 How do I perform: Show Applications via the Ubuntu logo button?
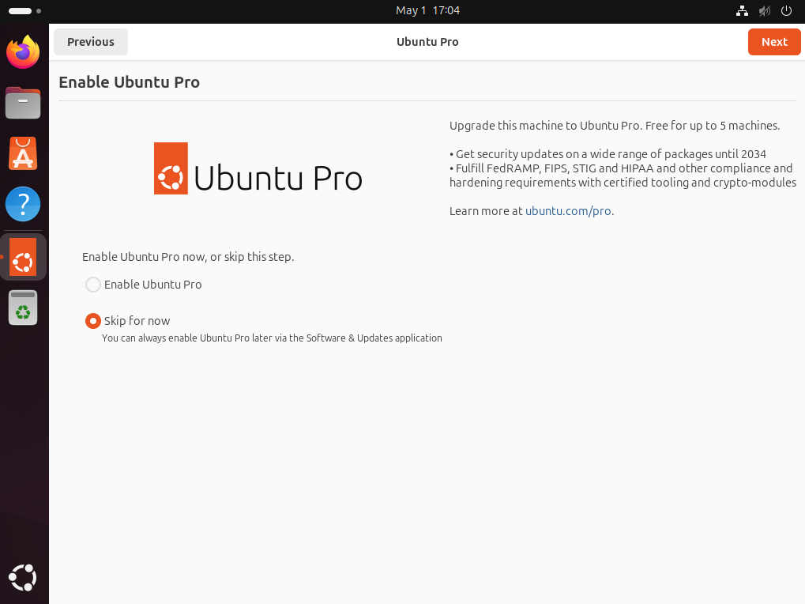coord(23,578)
